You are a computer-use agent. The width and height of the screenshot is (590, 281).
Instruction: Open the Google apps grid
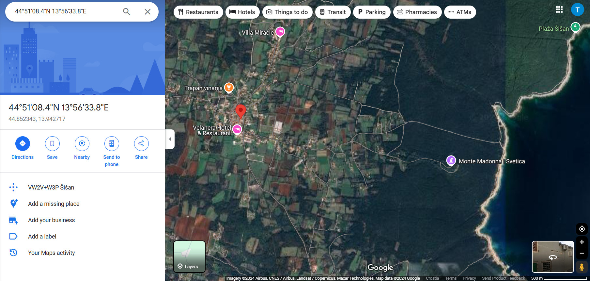click(559, 9)
